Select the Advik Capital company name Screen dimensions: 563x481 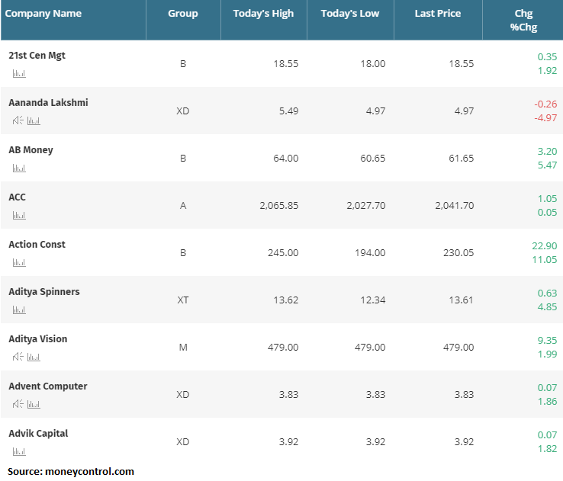pos(38,434)
